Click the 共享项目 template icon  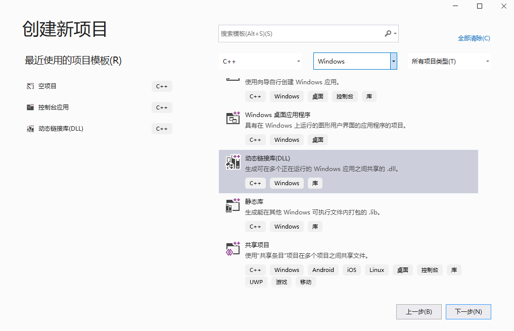232,249
